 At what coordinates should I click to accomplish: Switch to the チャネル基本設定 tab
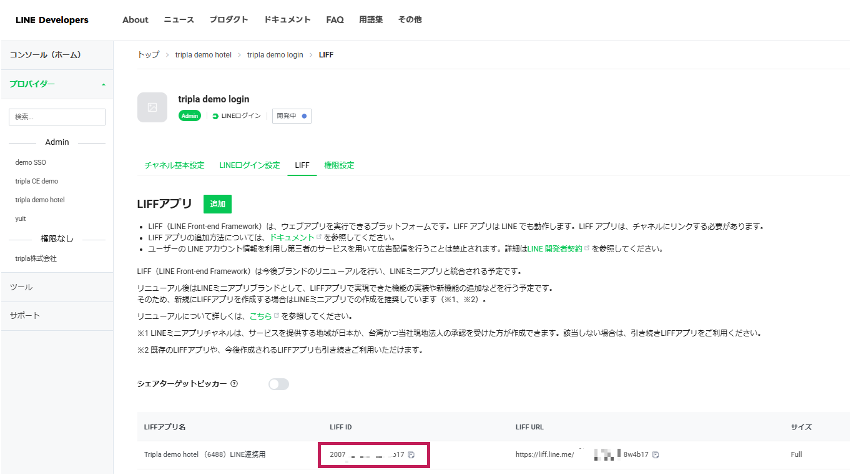[x=174, y=165]
